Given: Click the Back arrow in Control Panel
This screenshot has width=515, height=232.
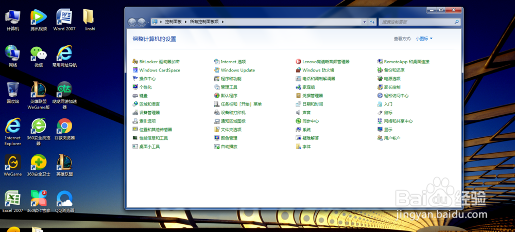Looking at the screenshot, I should point(132,22).
